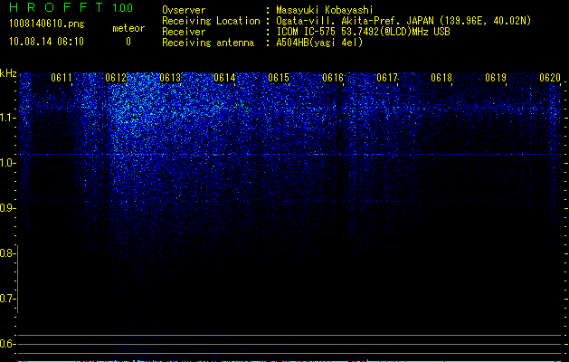Click the meteor count label
The width and height of the screenshot is (569, 362).
click(x=128, y=28)
